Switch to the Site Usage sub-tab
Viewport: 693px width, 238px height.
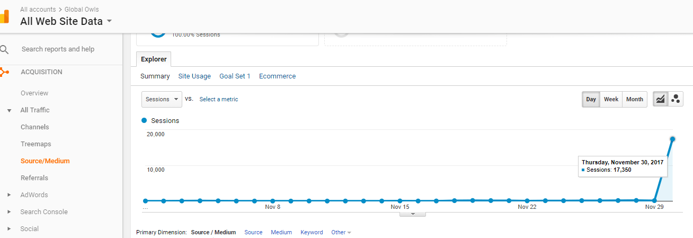(x=194, y=76)
